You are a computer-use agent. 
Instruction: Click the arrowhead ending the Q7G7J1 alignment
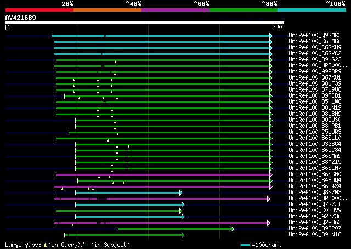[x=183, y=205]
